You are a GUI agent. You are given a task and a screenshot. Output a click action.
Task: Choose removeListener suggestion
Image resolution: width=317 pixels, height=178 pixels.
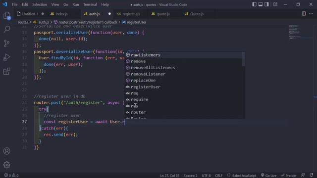pos(183,74)
